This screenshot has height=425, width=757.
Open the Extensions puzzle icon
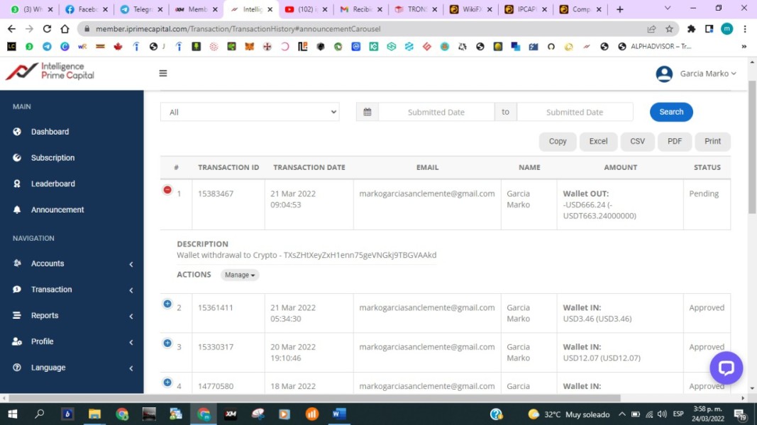(x=691, y=29)
